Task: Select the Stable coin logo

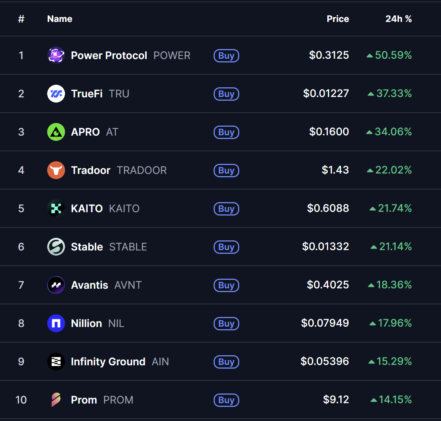Action: click(56, 247)
